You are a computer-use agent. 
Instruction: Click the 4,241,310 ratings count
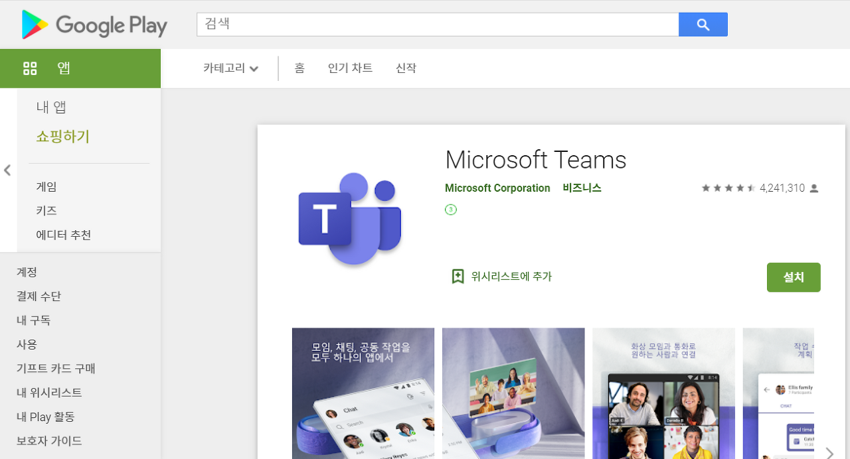[782, 188]
